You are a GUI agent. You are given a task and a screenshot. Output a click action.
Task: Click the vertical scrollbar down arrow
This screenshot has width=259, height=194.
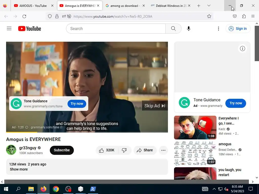[x=257, y=178]
